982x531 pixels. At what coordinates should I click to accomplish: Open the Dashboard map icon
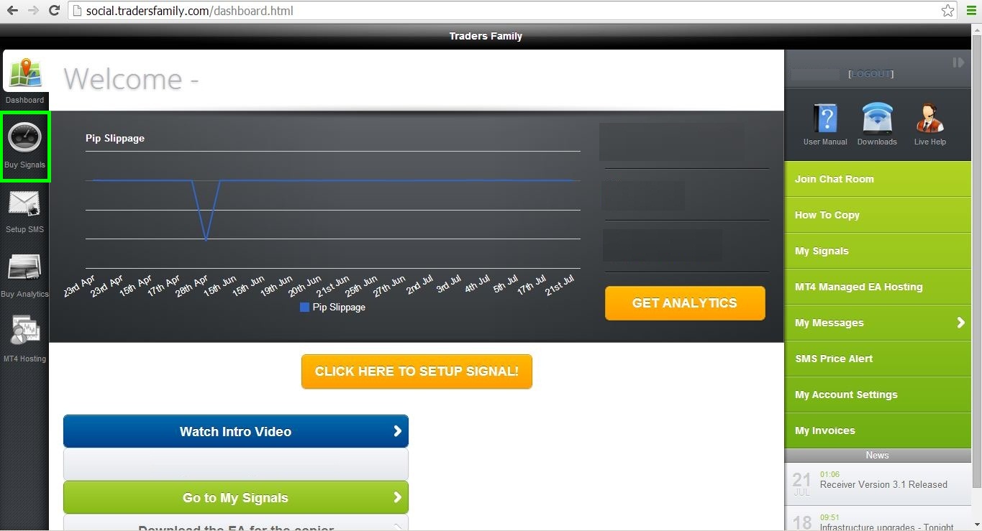tap(24, 73)
